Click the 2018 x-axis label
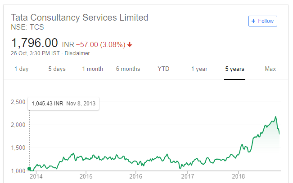 [x=239, y=176]
